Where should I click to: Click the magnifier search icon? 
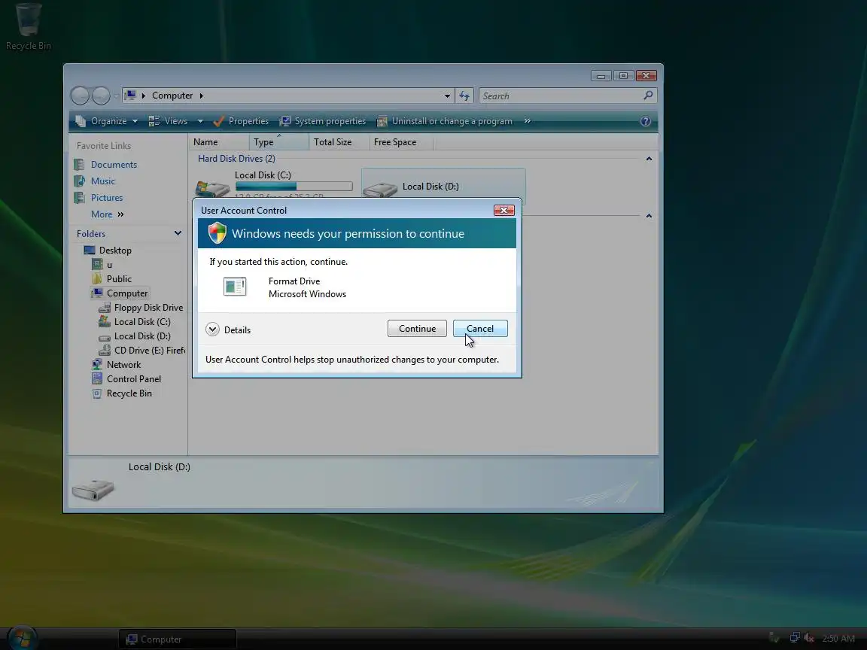pyautogui.click(x=648, y=96)
